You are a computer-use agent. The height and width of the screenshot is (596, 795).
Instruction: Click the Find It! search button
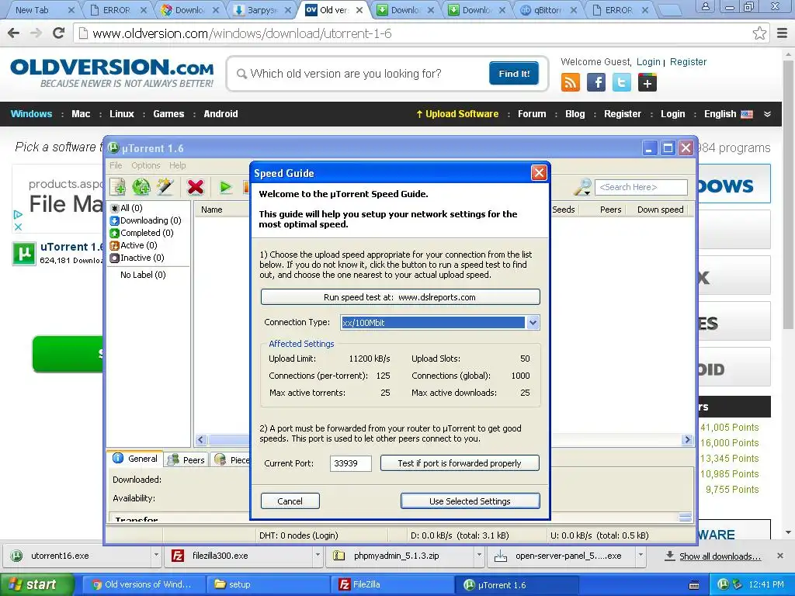click(514, 74)
